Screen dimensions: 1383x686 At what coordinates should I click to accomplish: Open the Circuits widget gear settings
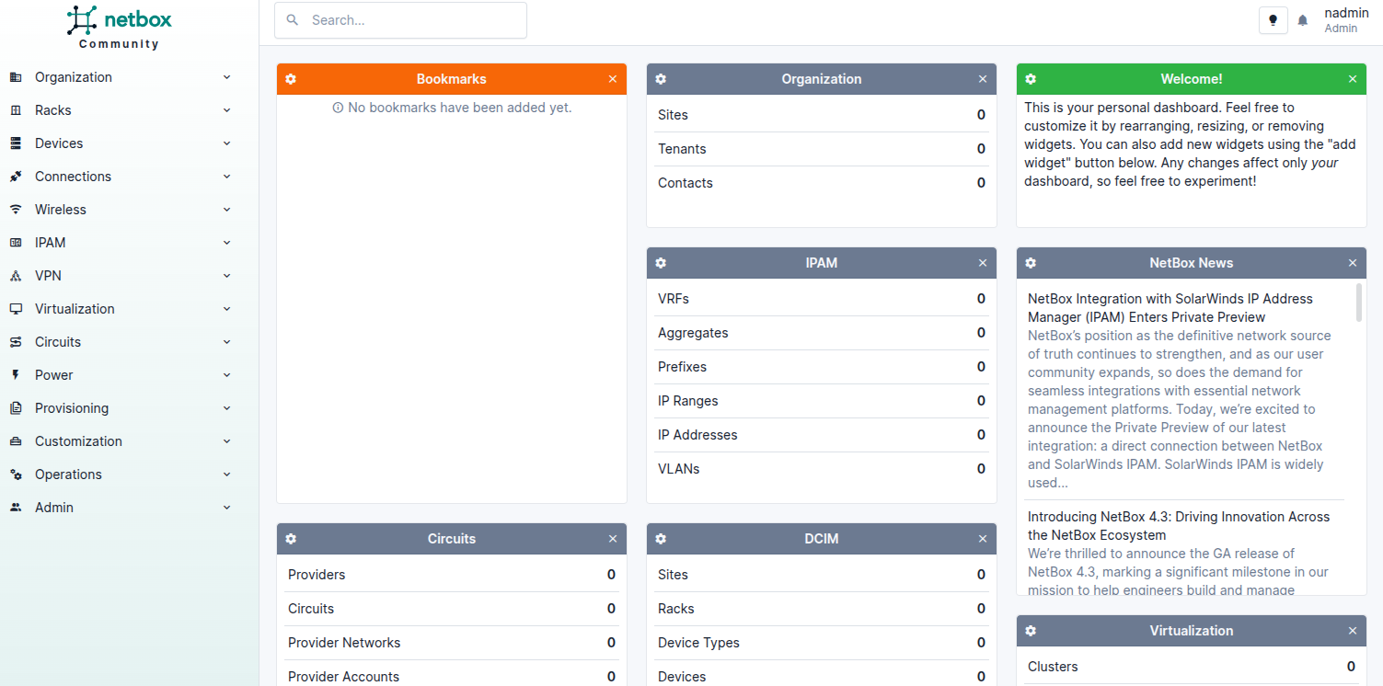coord(291,539)
